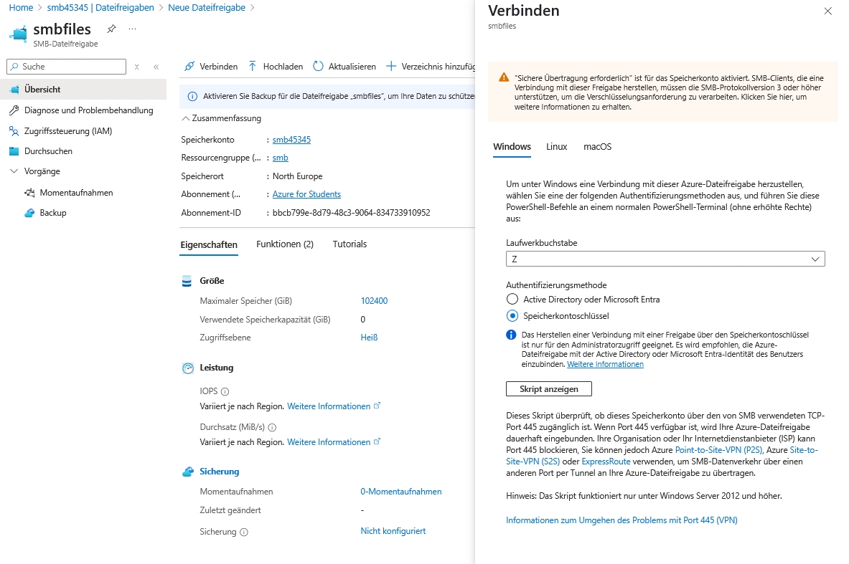Open Momentaufnahmen in the sidebar

(x=76, y=193)
